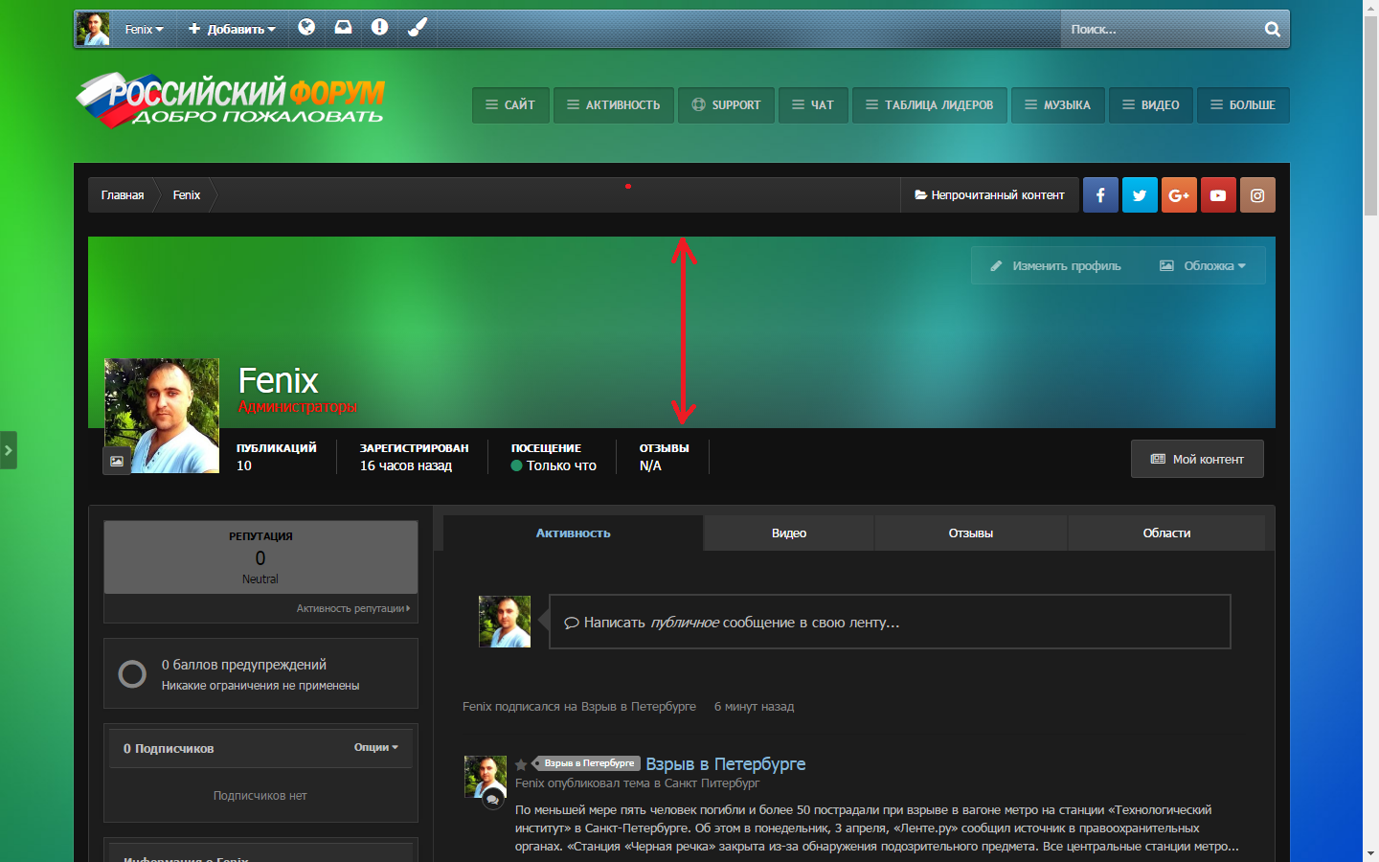Image resolution: width=1379 pixels, height=862 pixels.
Task: Click the star icon beside Взрыв в Петербурге
Action: coord(521,764)
